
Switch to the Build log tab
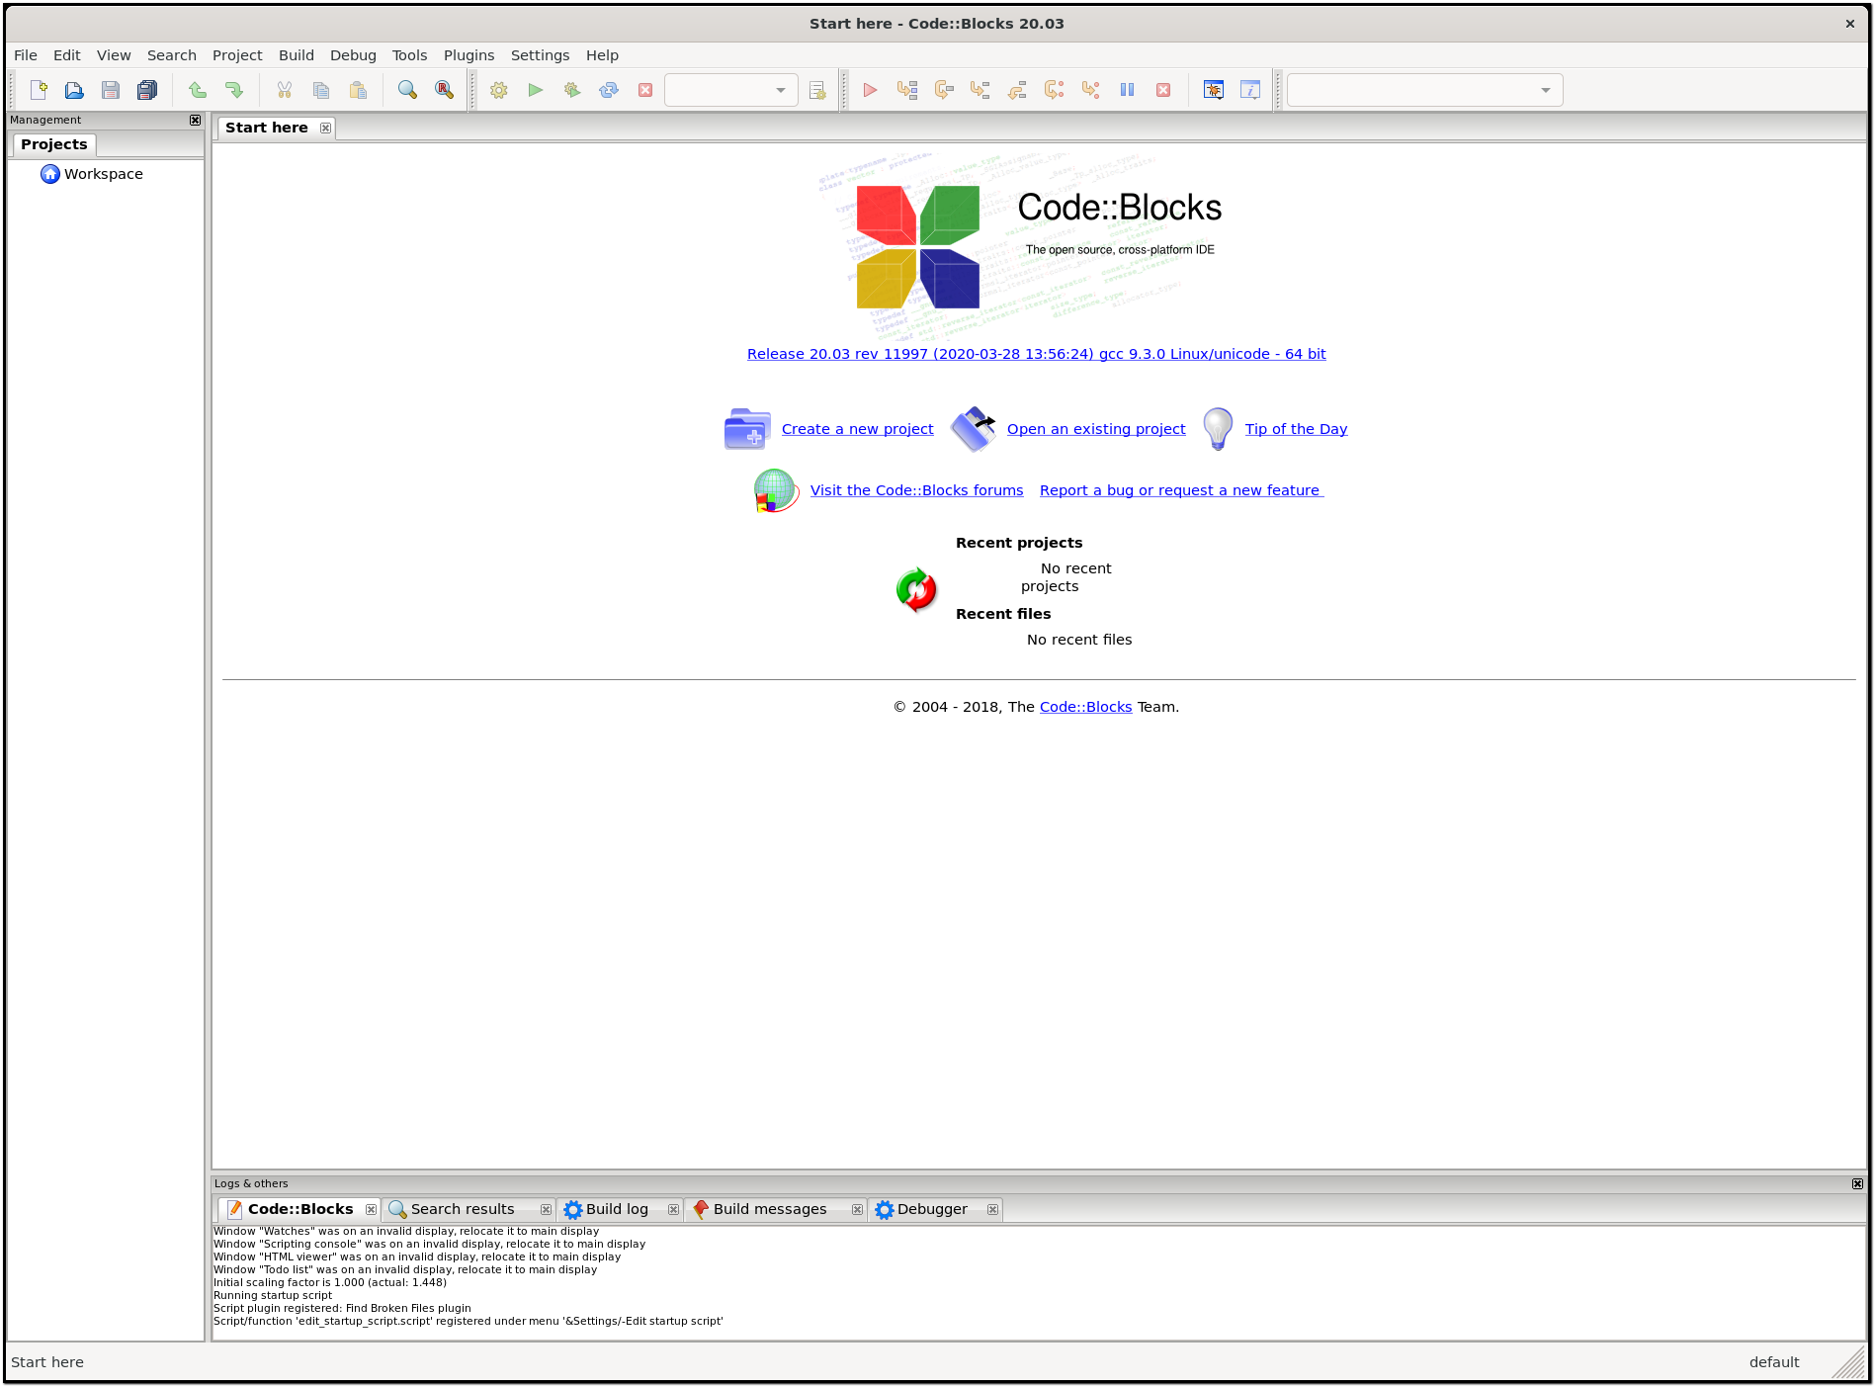pos(617,1209)
